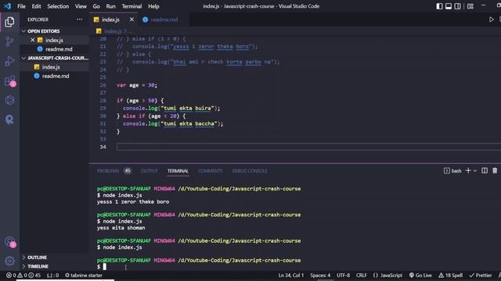The image size is (501, 281).
Task: Close the index.js editor tab
Action: 132,20
